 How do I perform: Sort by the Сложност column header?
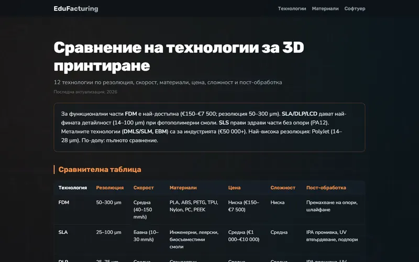[283, 188]
